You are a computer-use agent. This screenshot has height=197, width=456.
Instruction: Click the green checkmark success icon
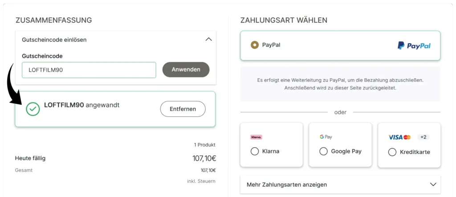(x=33, y=109)
